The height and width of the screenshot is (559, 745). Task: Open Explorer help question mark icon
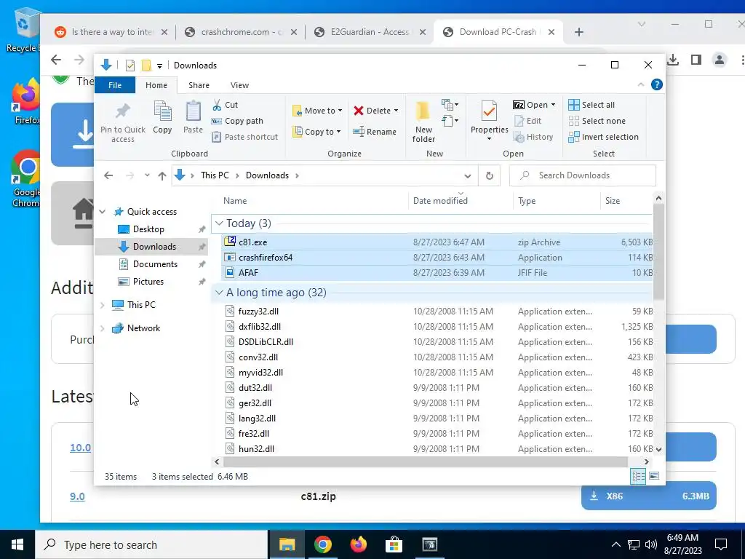pyautogui.click(x=657, y=84)
